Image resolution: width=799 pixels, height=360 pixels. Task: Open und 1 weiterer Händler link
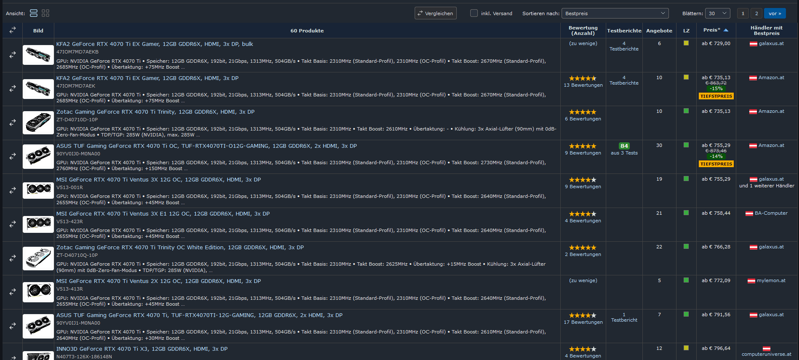pyautogui.click(x=767, y=186)
